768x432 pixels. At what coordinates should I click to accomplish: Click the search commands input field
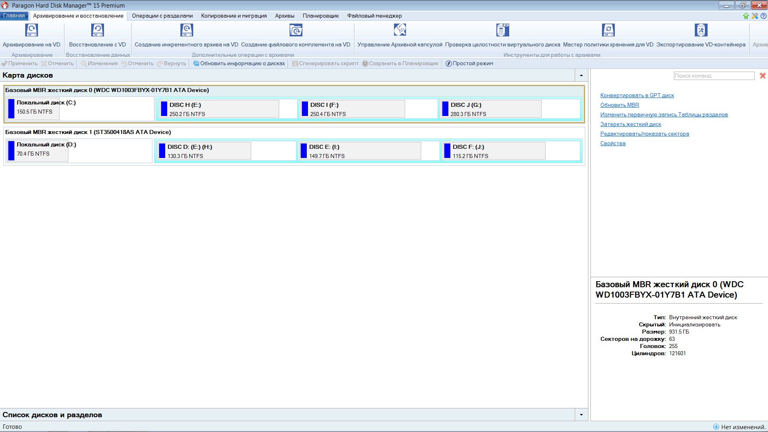(714, 76)
